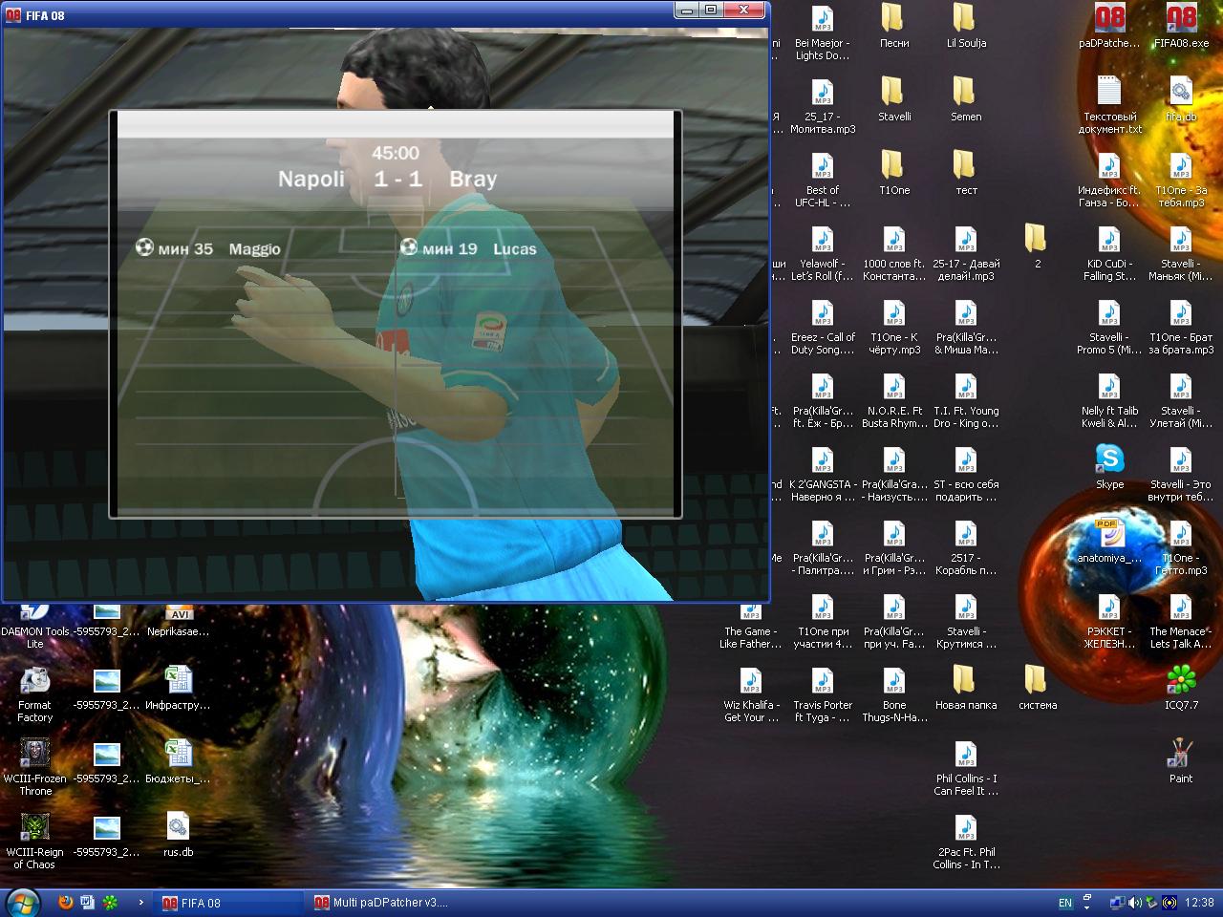Screen dimensions: 1223x917
Task: Select Bei Maejor - Lights Do… mp3
Action: (823, 32)
